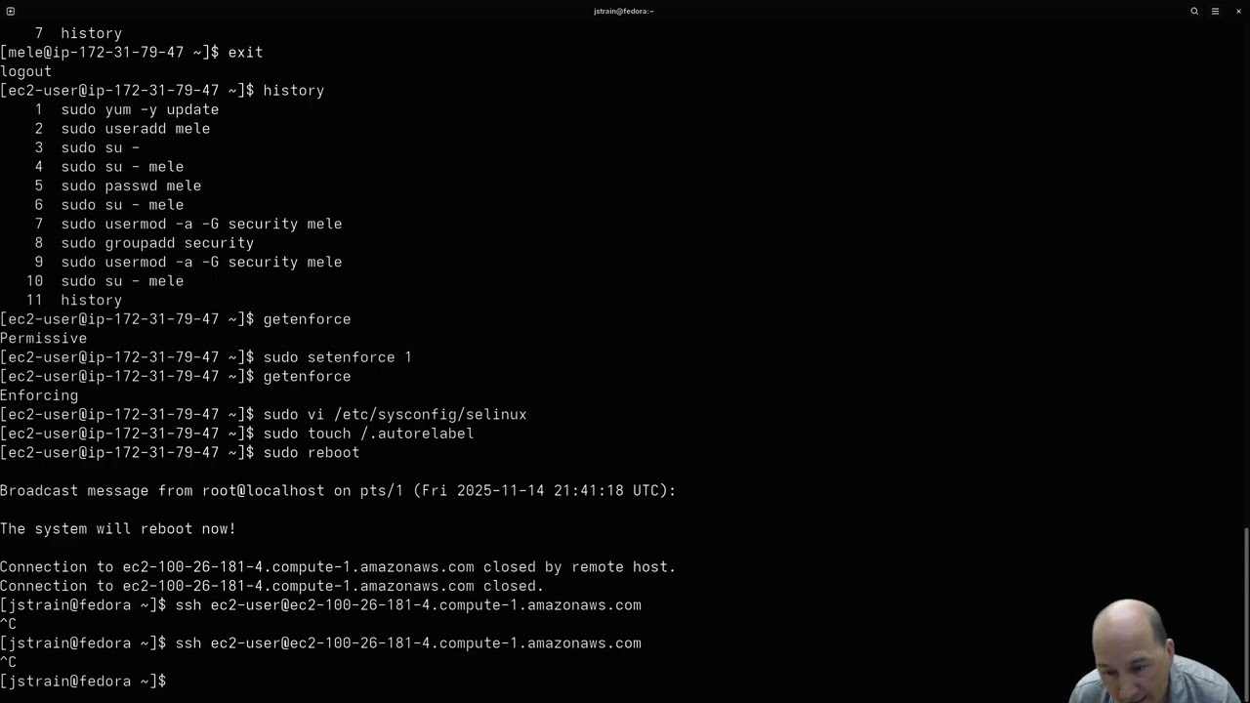Click 'The system will reboot now!' text
The height and width of the screenshot is (703, 1250).
[x=118, y=529]
